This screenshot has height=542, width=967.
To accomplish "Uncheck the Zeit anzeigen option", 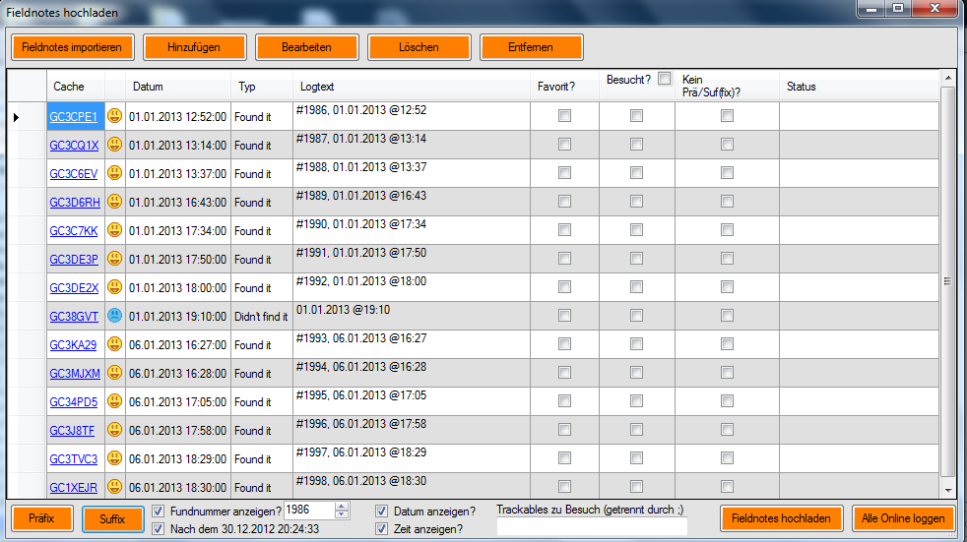I will coord(382,528).
